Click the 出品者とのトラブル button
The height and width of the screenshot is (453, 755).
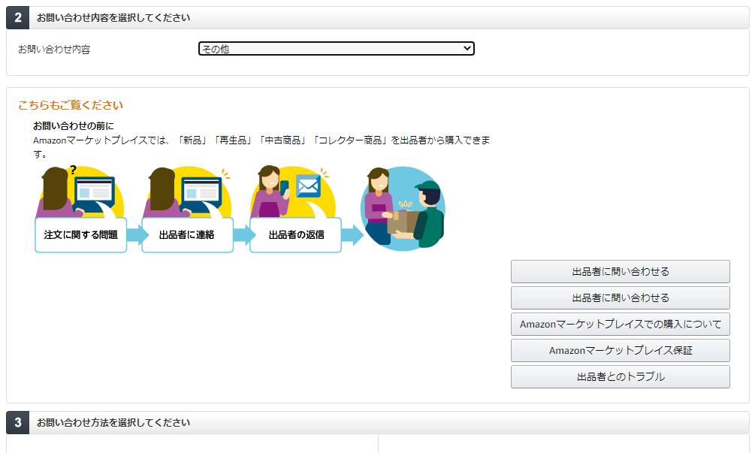point(621,377)
